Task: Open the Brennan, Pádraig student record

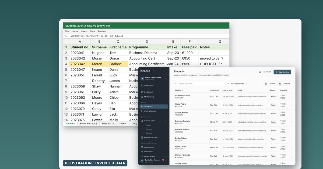Action: [232, 122]
